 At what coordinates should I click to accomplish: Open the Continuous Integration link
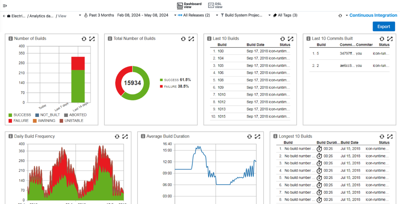tap(373, 15)
